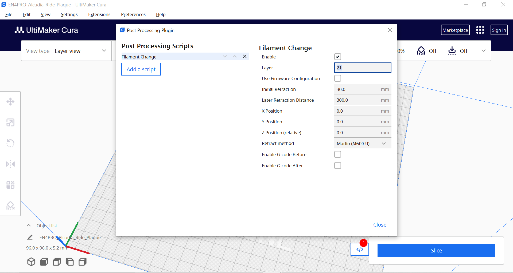Image resolution: width=513 pixels, height=273 pixels.
Task: Edit the Z Position (relative) field
Action: [x=363, y=132]
